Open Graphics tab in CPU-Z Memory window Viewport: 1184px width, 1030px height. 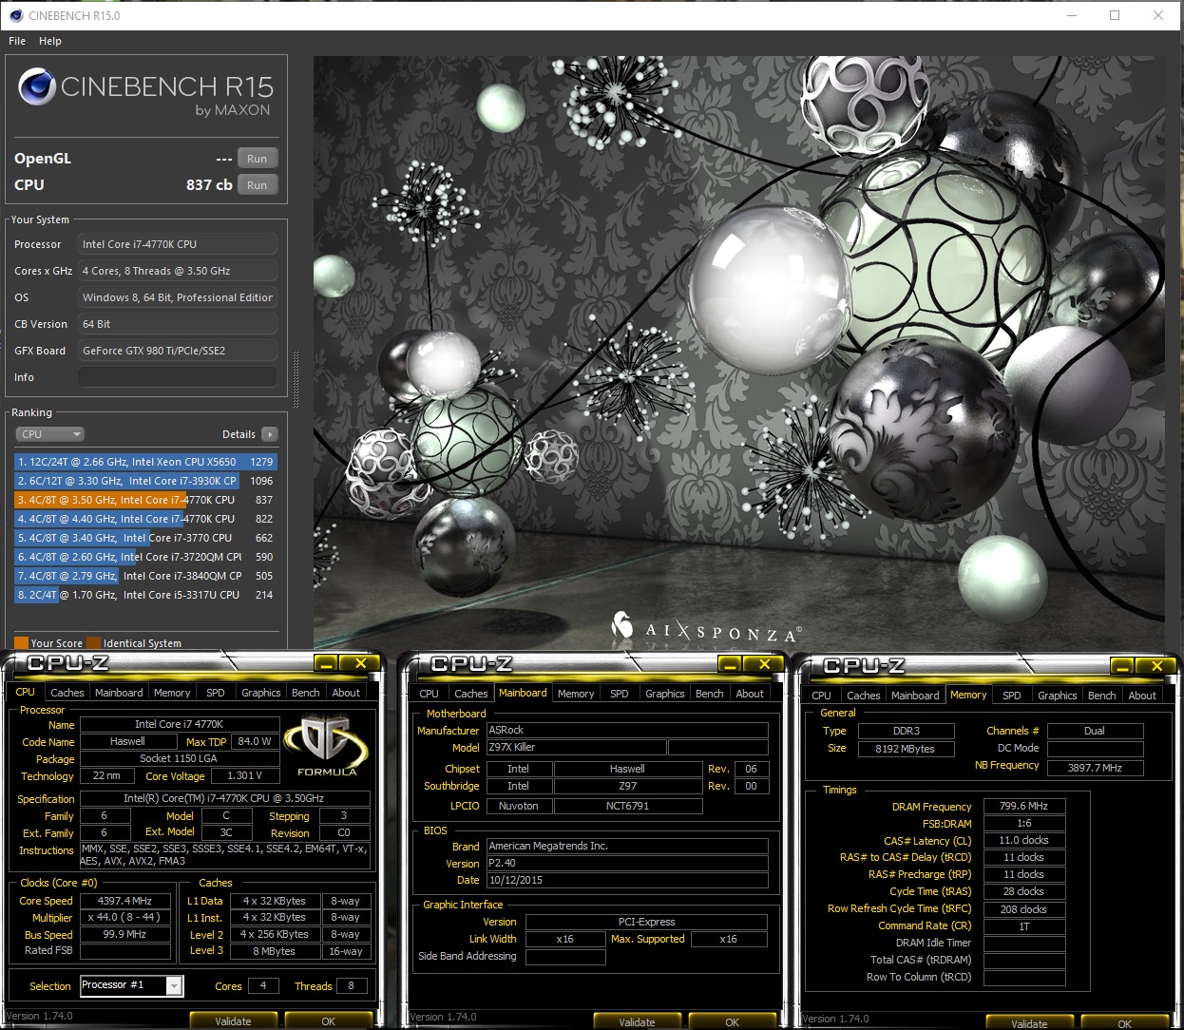tap(1057, 696)
